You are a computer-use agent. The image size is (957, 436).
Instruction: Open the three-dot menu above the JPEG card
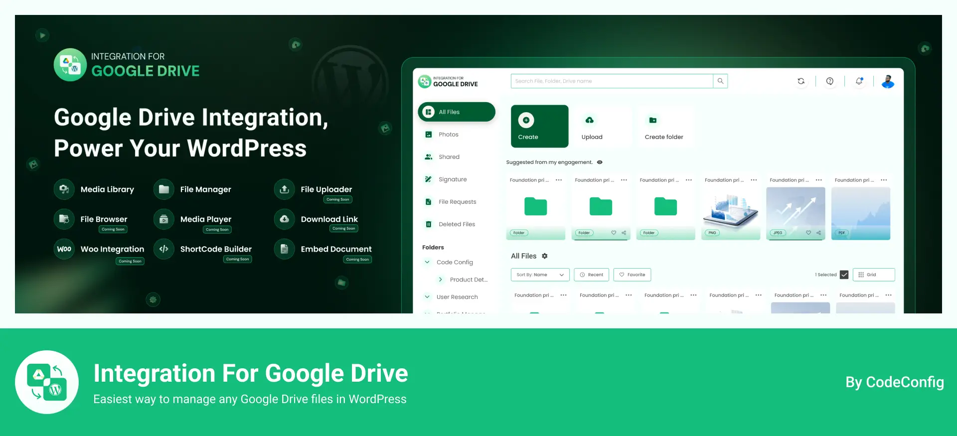point(818,180)
